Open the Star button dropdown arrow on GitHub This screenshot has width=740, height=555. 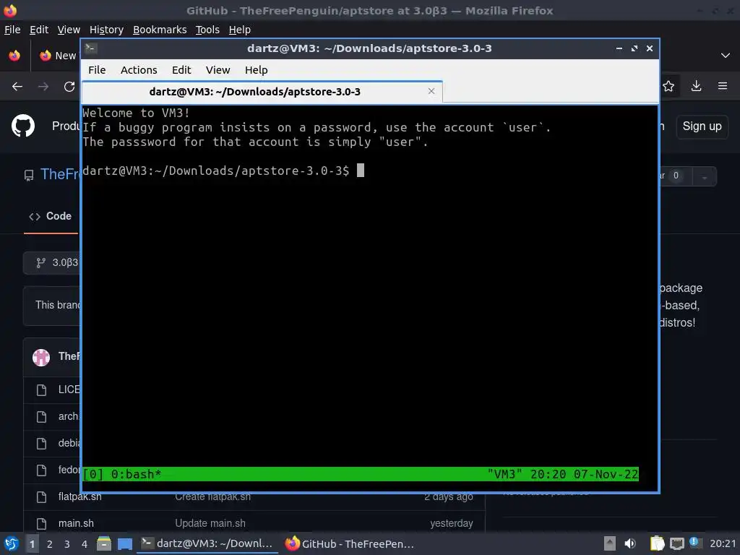705,177
